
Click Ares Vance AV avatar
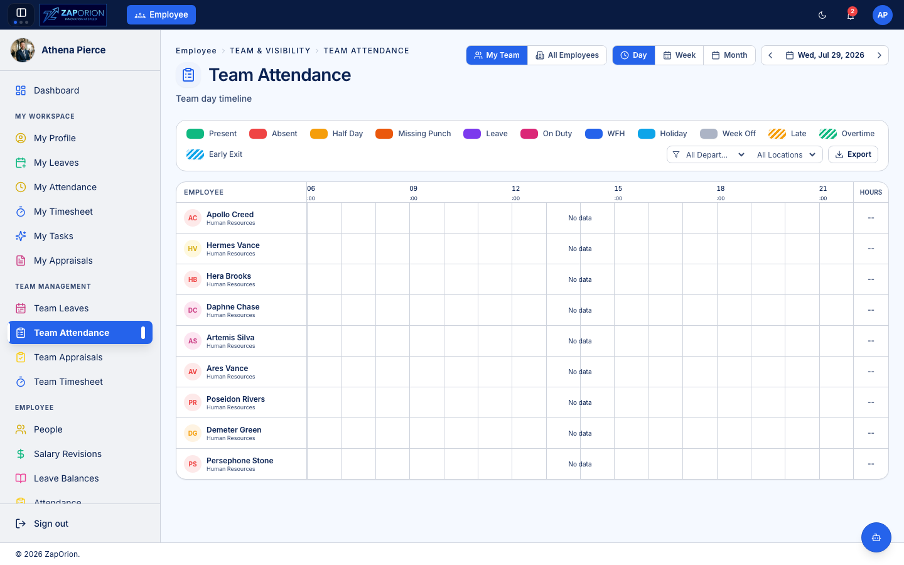(x=193, y=372)
